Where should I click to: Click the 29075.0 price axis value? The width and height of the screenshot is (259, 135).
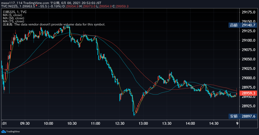pyautogui.click(x=248, y=50)
